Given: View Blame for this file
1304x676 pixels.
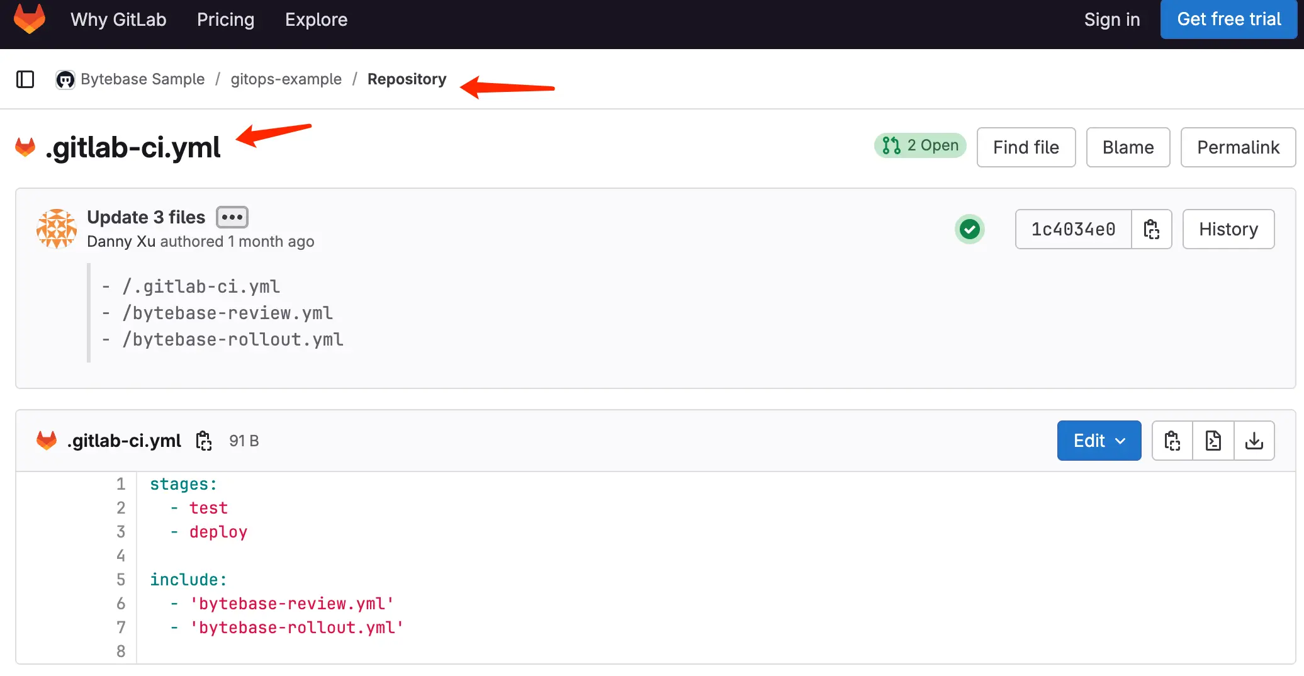Looking at the screenshot, I should 1127,147.
